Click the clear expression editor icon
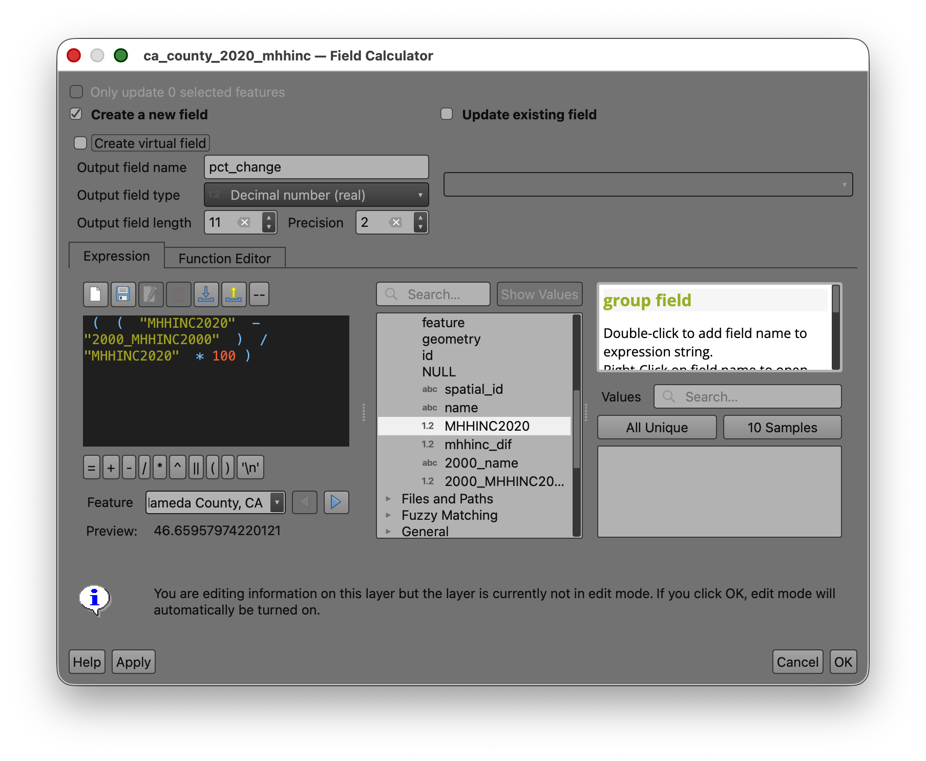The image size is (926, 761). (95, 294)
